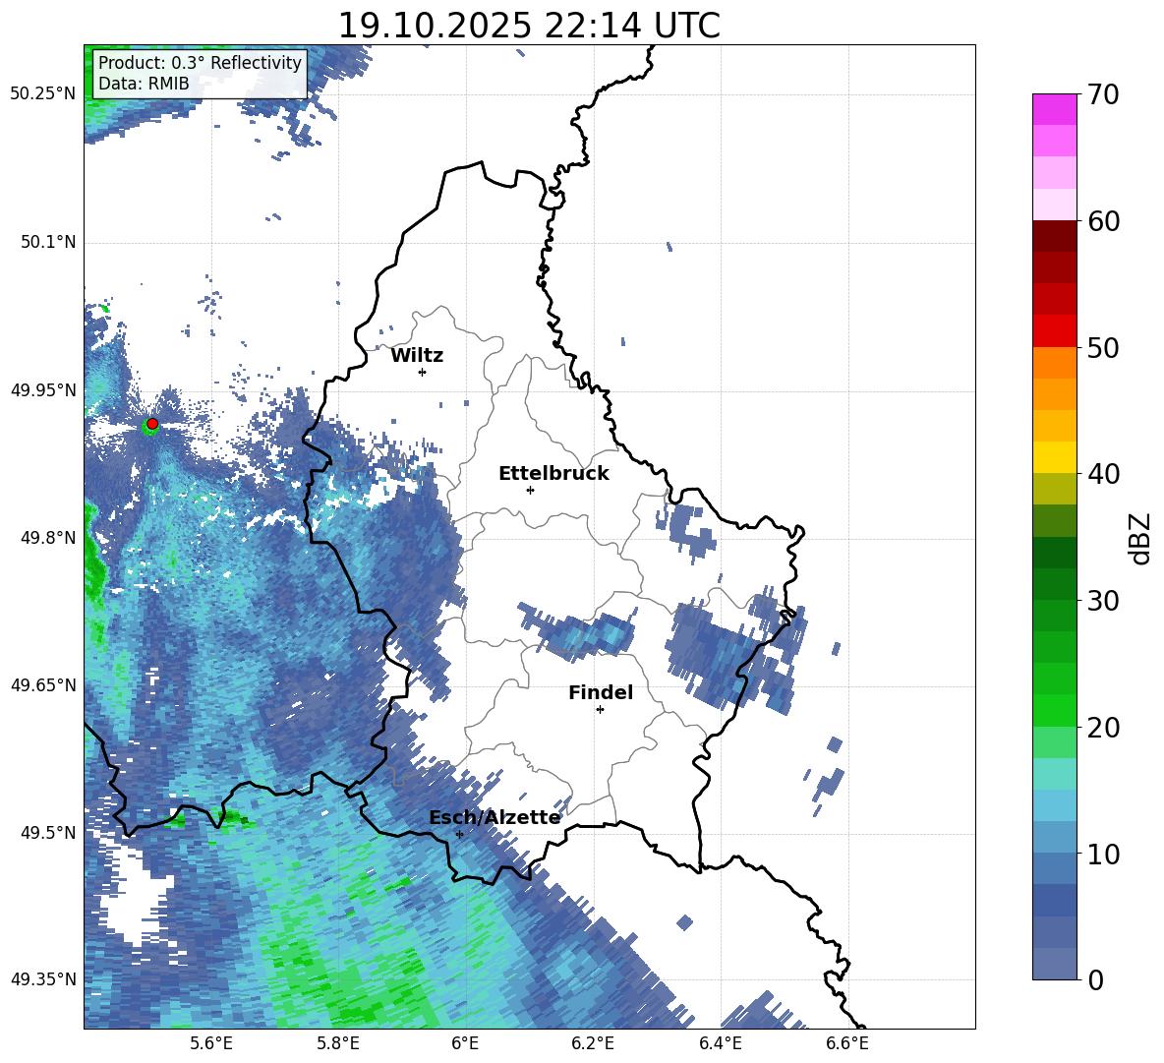Click the 5.6°E longitude label
This screenshot has height=1063, width=1164.
pos(210,1043)
